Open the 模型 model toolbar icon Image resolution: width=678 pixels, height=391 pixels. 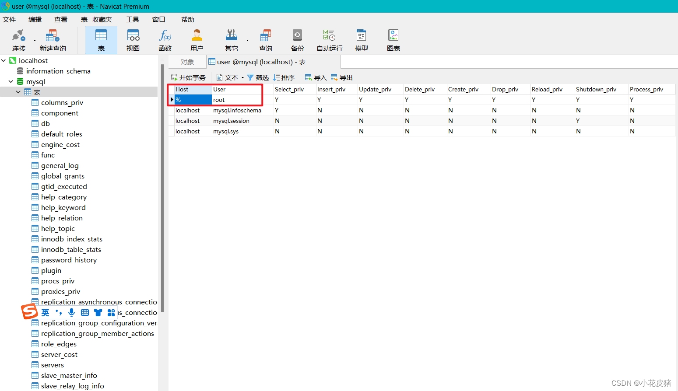pyautogui.click(x=362, y=40)
